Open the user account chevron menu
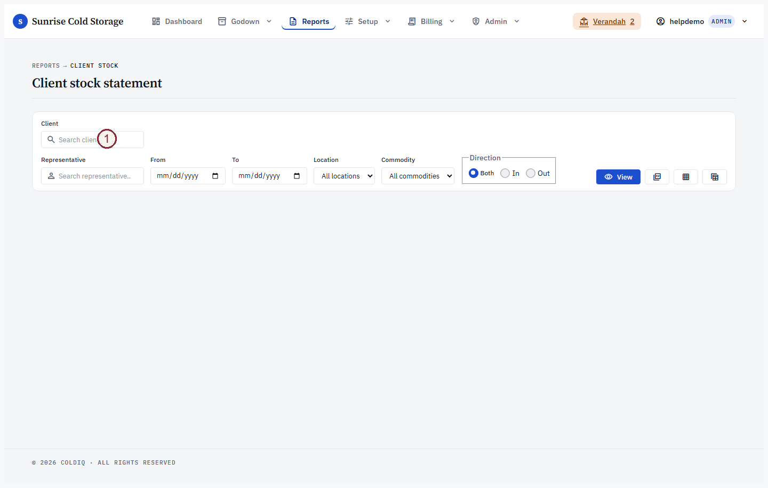 [x=745, y=21]
